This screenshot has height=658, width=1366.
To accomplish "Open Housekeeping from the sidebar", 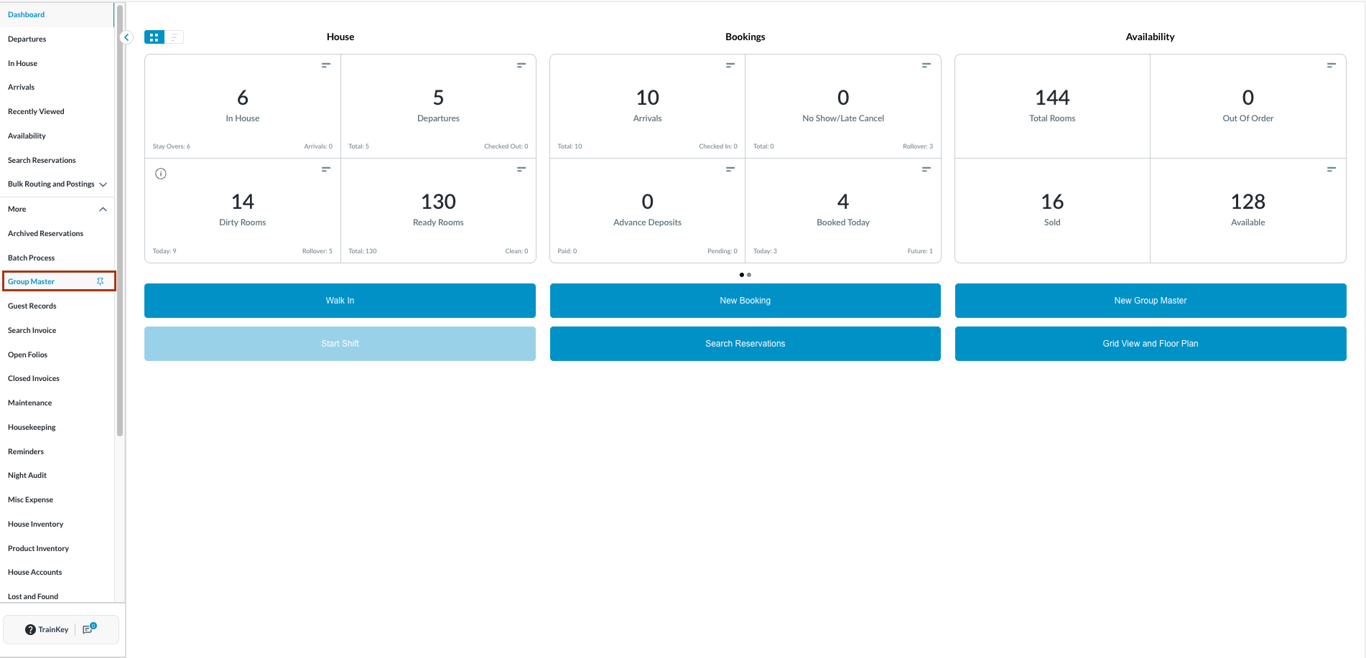I will (x=32, y=427).
